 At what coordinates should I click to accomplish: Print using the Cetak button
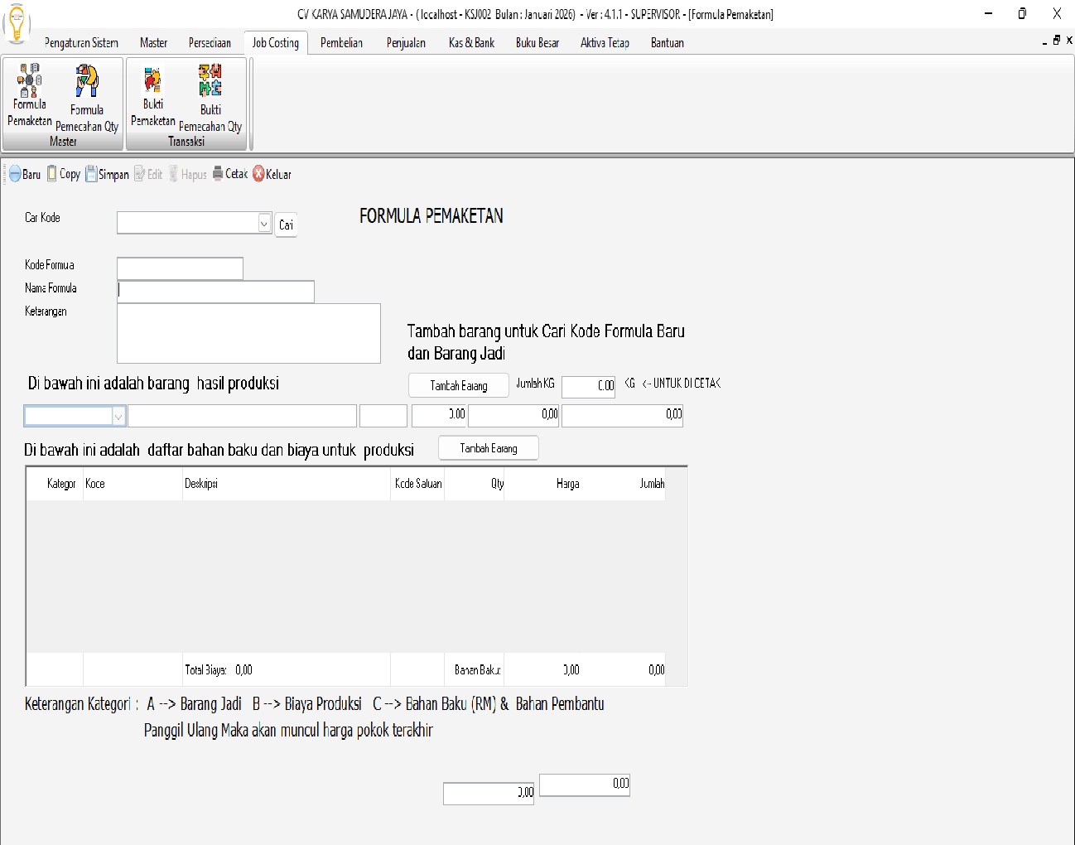(230, 174)
